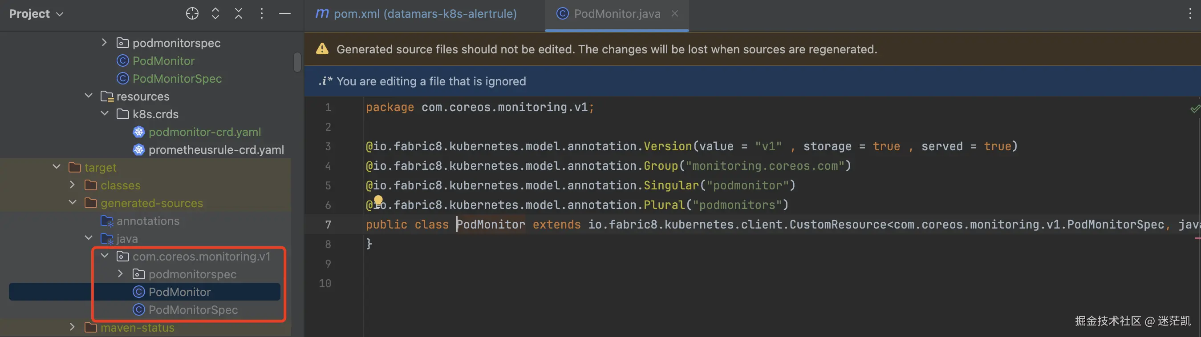The width and height of the screenshot is (1201, 337).
Task: Close the PodMonitor.java tab
Action: 675,13
